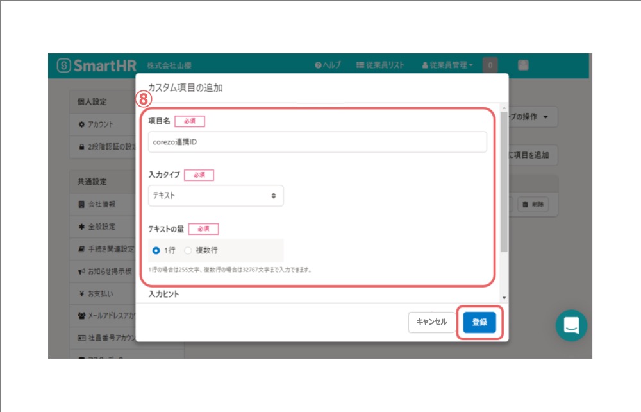The image size is (641, 412).
Task: Click the building icon beside 会社情報
Action: (81, 204)
